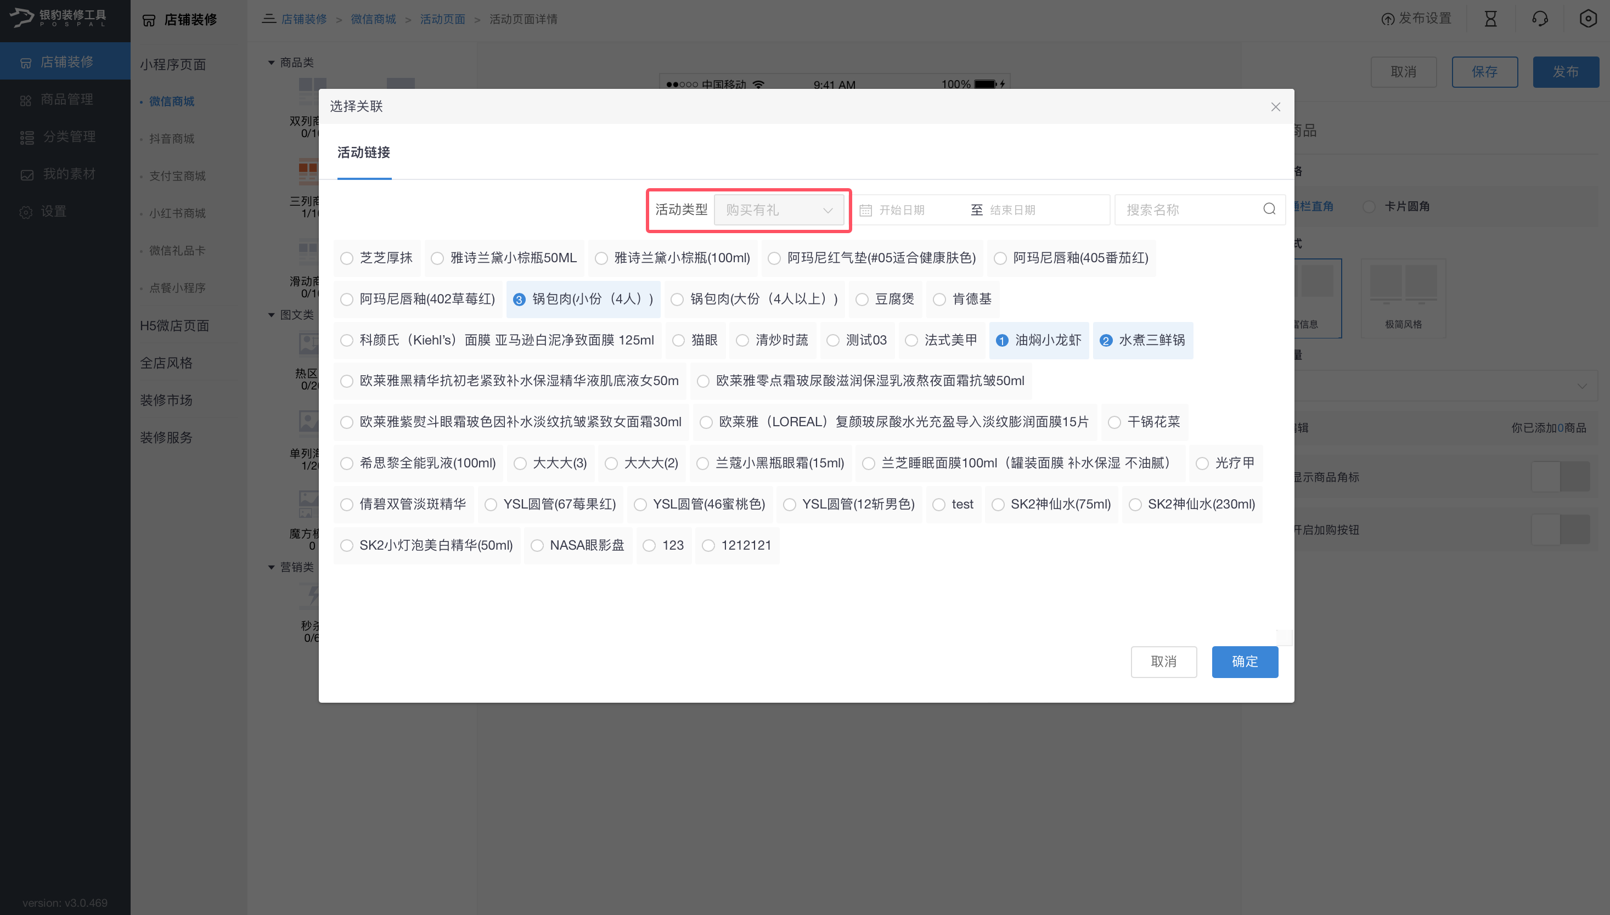Screen dimensions: 1610x915
Task: Click the 发布 button in background page
Action: 1566,72
